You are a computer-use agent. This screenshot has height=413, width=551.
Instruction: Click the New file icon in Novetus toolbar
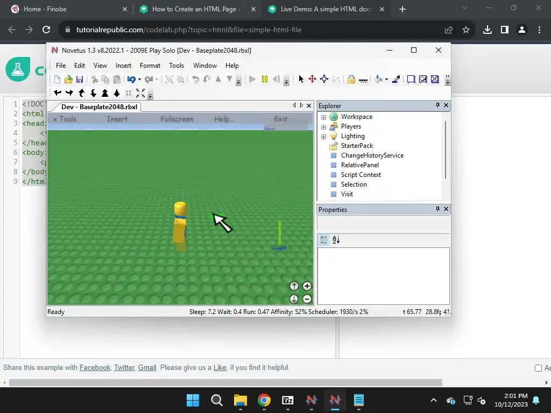click(57, 80)
